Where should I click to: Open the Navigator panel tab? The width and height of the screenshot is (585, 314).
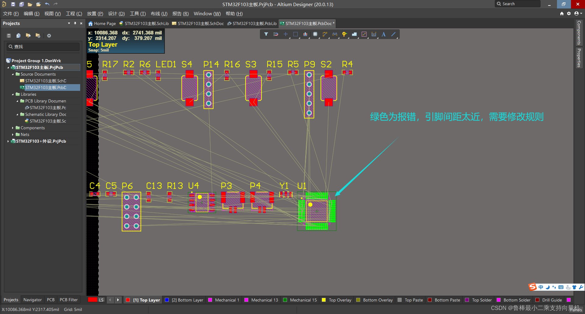pos(33,300)
